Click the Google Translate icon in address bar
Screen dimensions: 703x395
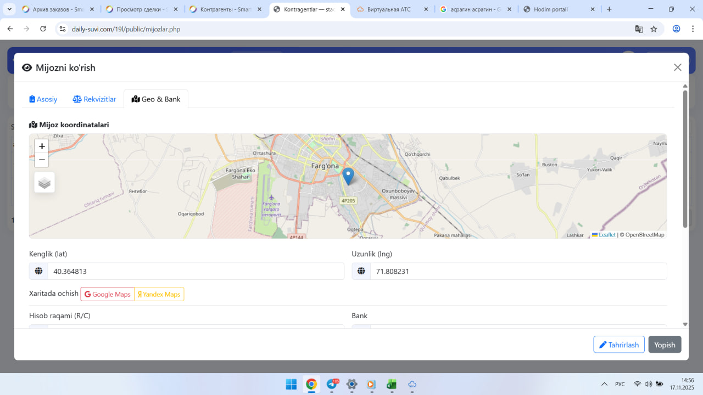pyautogui.click(x=639, y=29)
